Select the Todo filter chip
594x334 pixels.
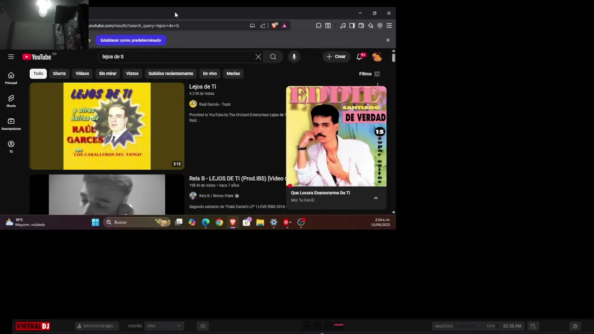point(38,73)
